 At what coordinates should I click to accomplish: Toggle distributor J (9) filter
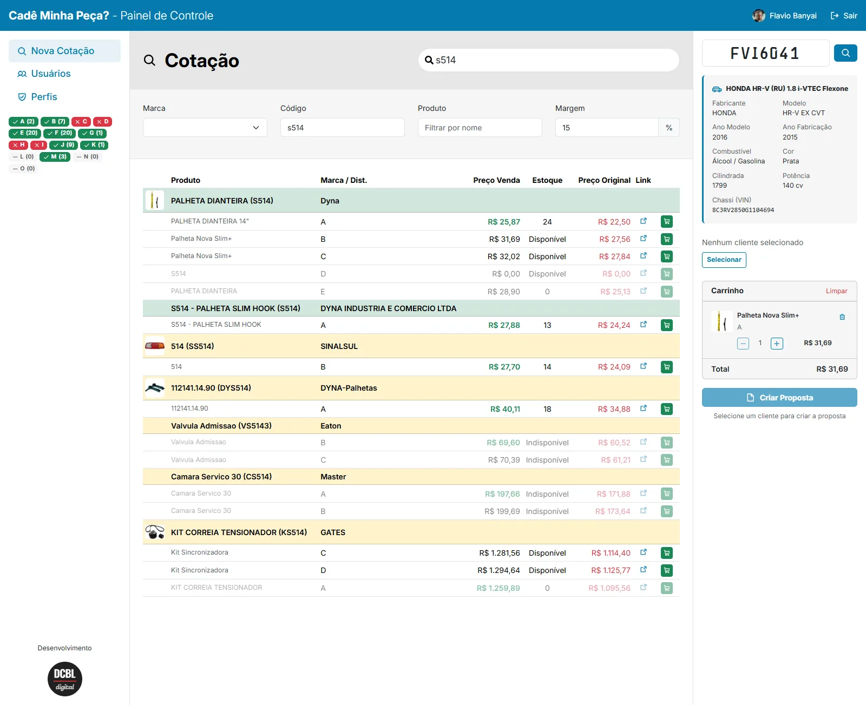[x=63, y=145]
